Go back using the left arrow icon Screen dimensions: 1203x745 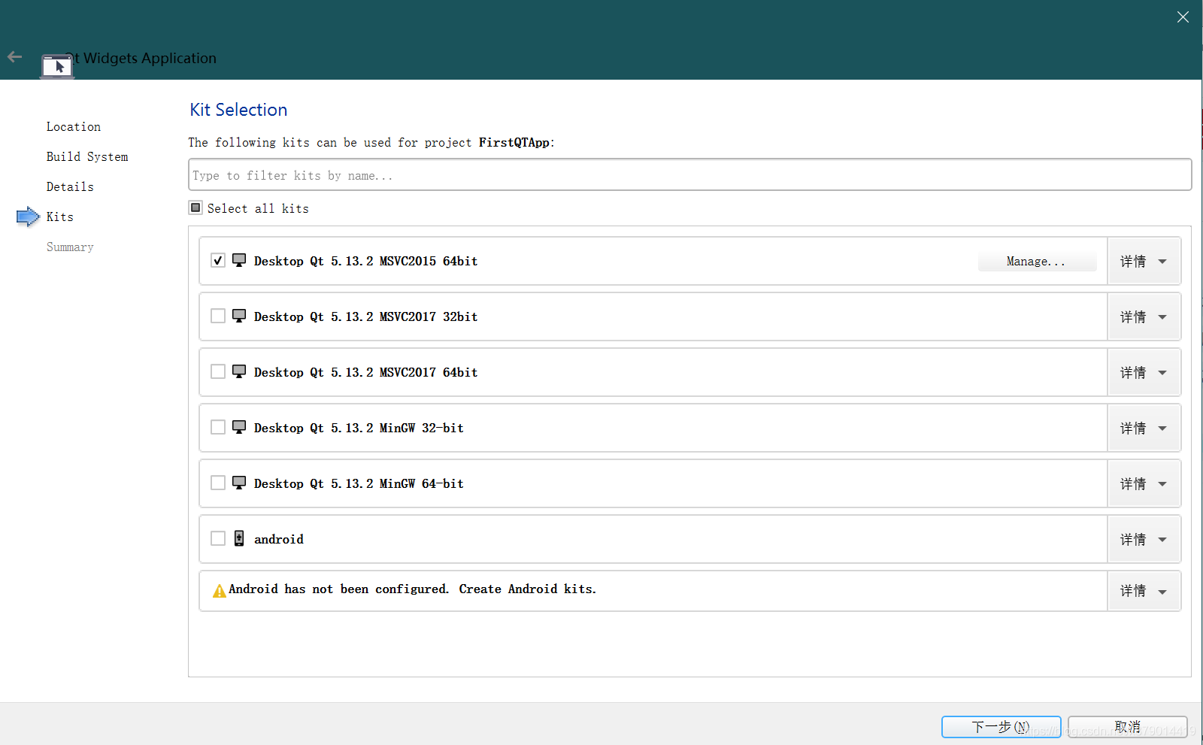[x=14, y=56]
